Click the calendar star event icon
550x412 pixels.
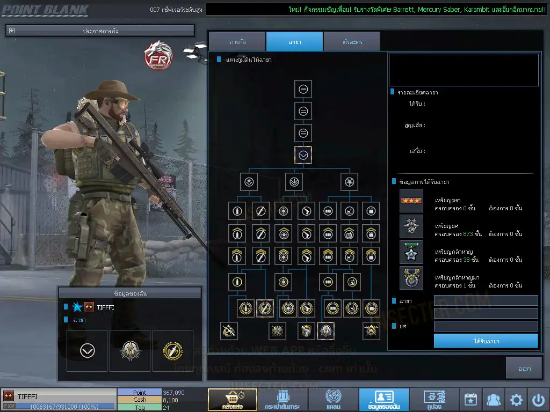pyautogui.click(x=471, y=400)
